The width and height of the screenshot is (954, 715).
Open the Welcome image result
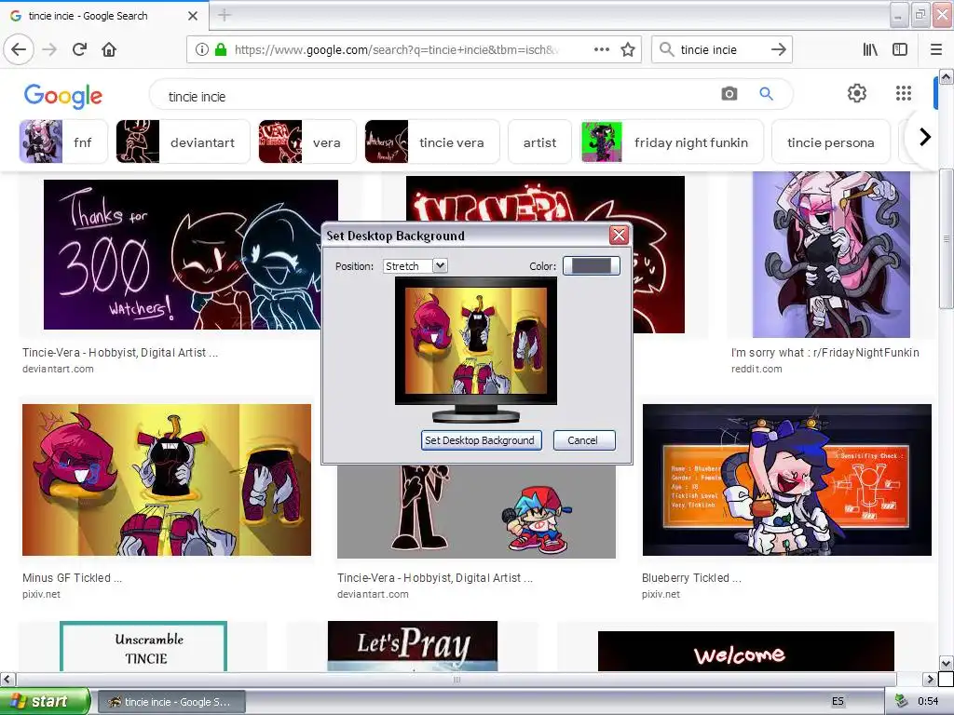click(746, 651)
